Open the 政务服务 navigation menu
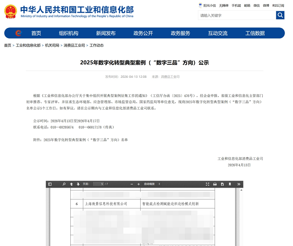Image resolution: width=293 pixels, height=246 pixels. [180, 33]
